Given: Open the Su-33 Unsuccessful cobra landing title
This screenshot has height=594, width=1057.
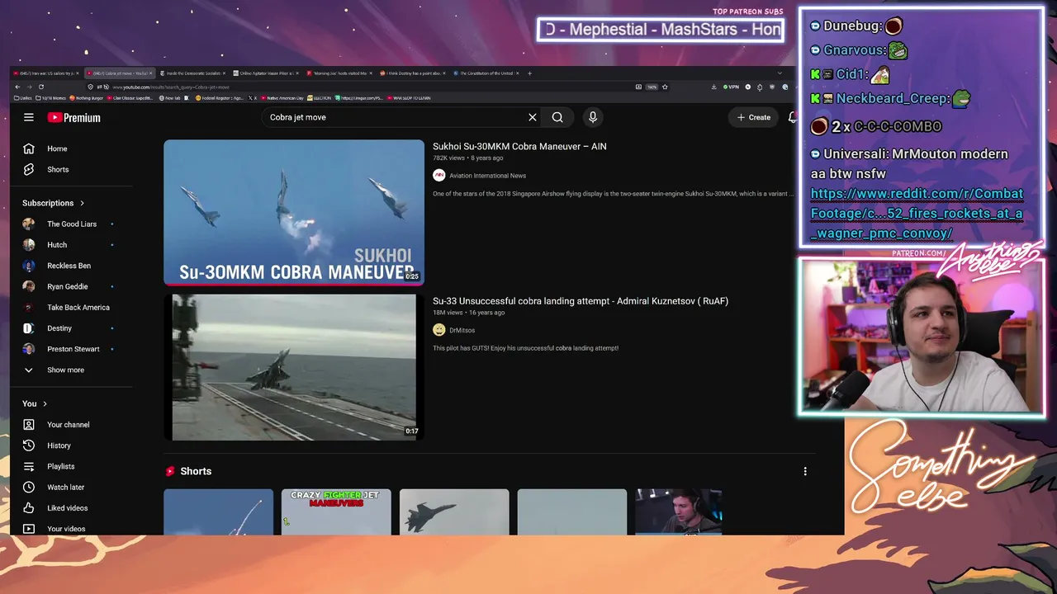Looking at the screenshot, I should [x=581, y=301].
